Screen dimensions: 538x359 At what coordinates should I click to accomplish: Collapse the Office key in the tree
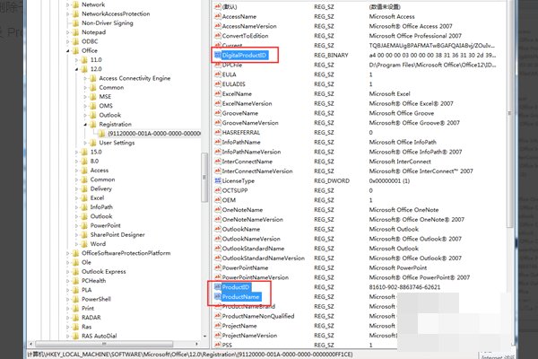pos(68,51)
